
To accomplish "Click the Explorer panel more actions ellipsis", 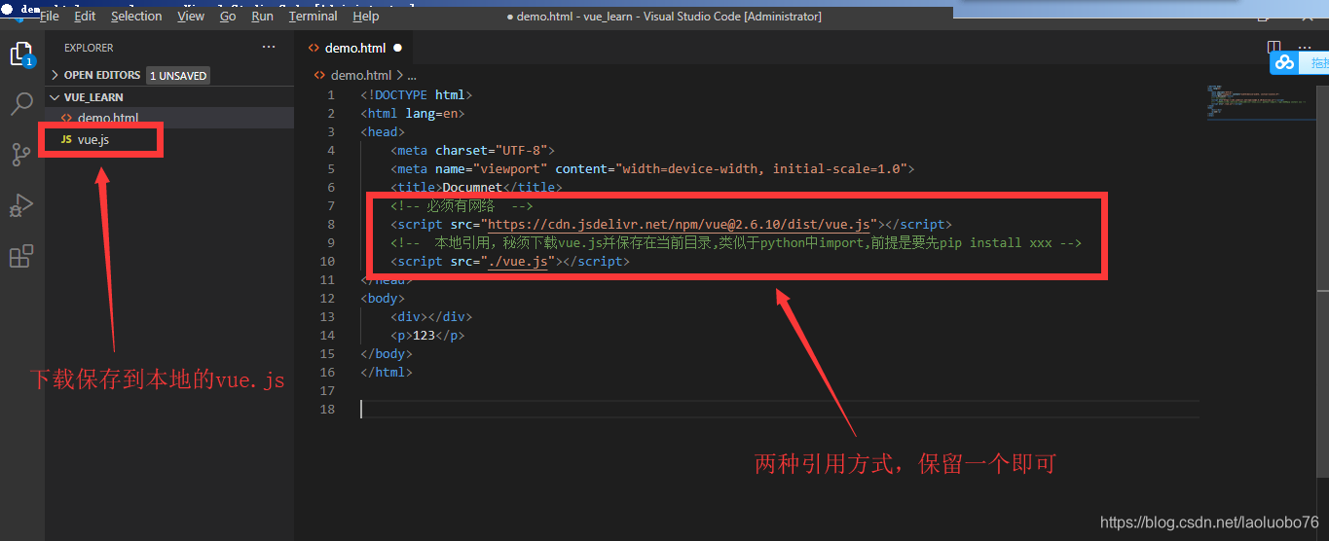I will click(269, 47).
